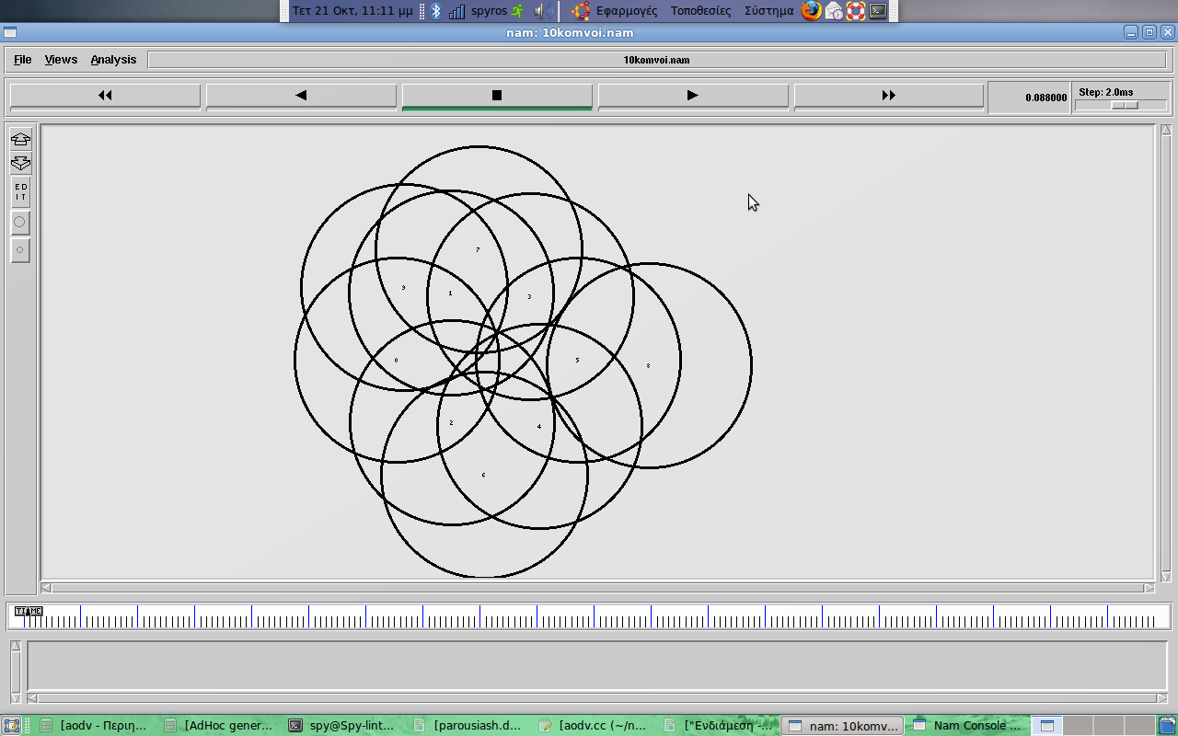Switch to the aodv taskbar window

[x=94, y=725]
